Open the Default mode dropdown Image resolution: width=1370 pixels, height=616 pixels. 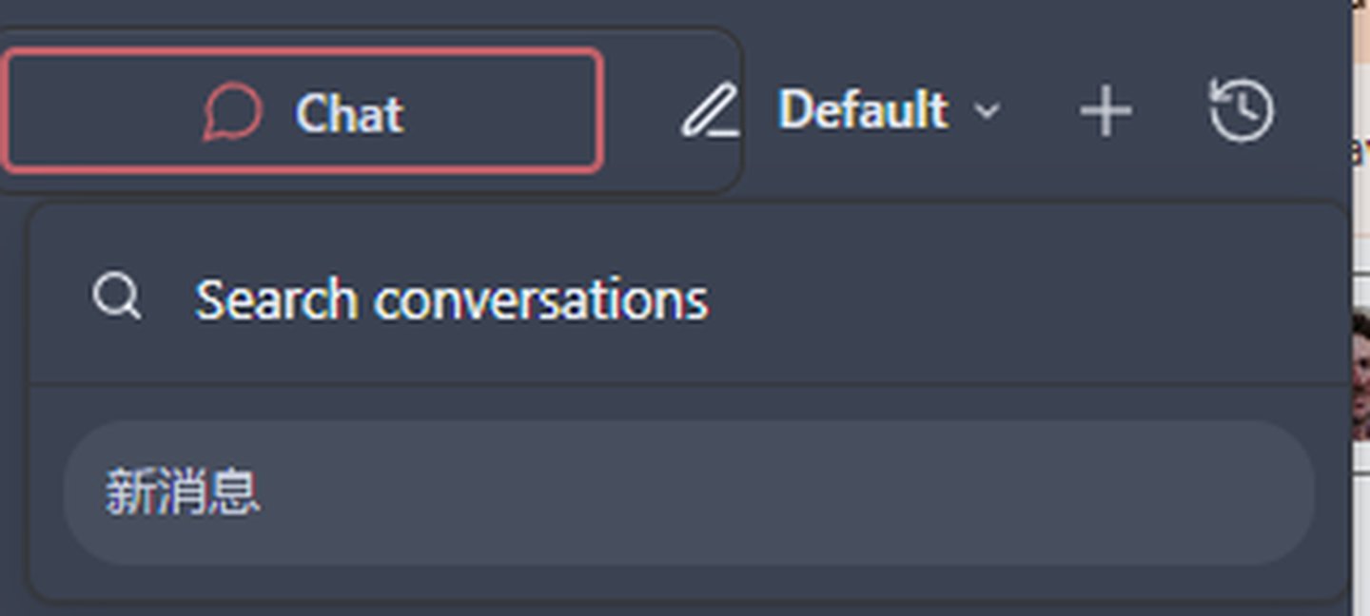coord(888,110)
